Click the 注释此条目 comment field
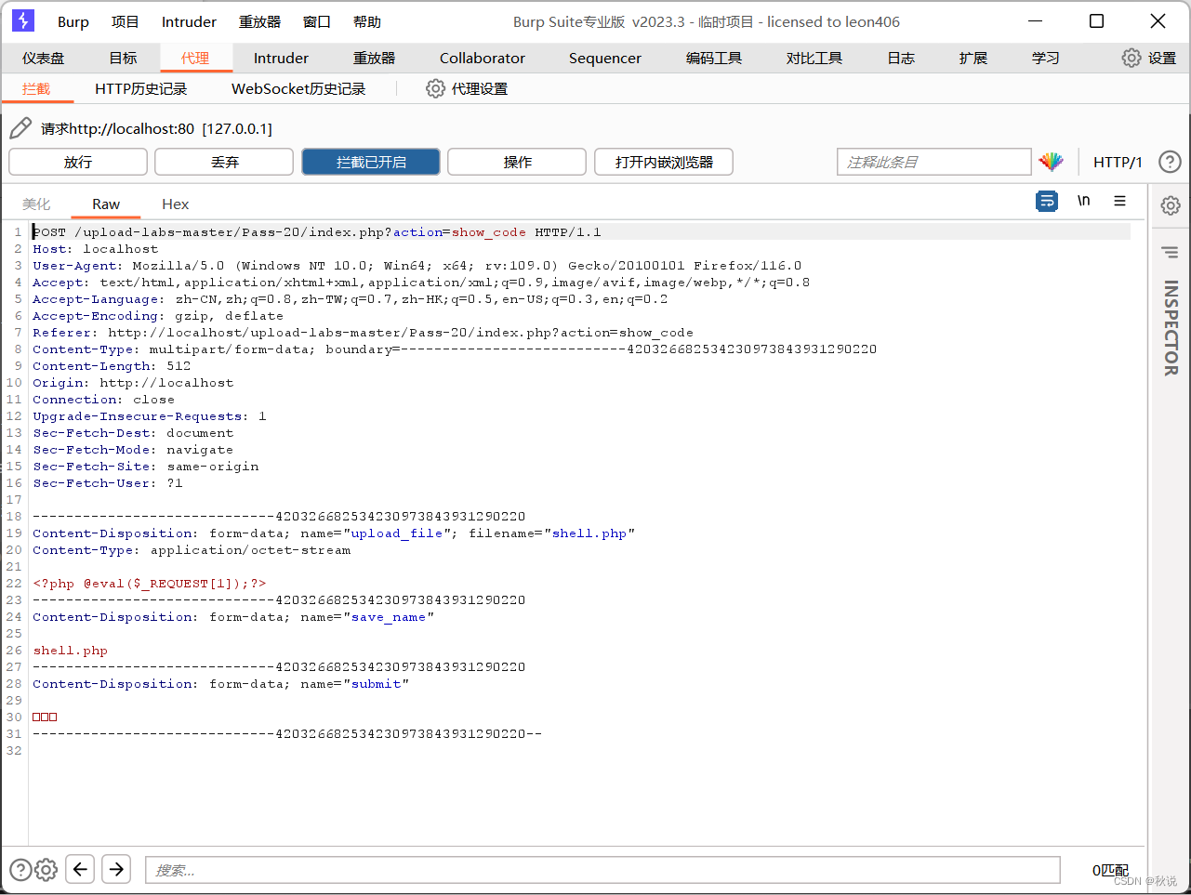 [934, 162]
